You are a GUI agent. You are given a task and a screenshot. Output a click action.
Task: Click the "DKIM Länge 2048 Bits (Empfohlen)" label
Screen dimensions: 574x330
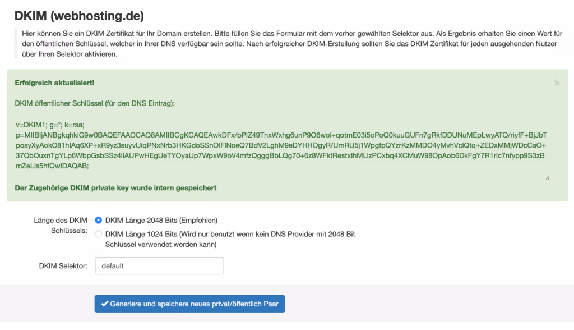coord(161,220)
